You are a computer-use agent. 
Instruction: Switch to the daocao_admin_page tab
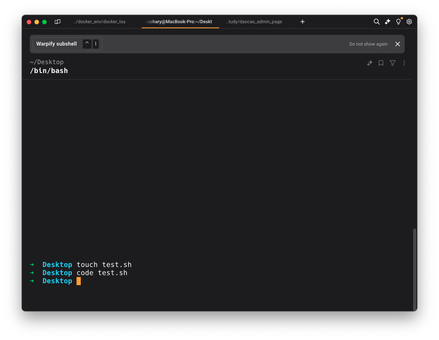[x=254, y=22]
